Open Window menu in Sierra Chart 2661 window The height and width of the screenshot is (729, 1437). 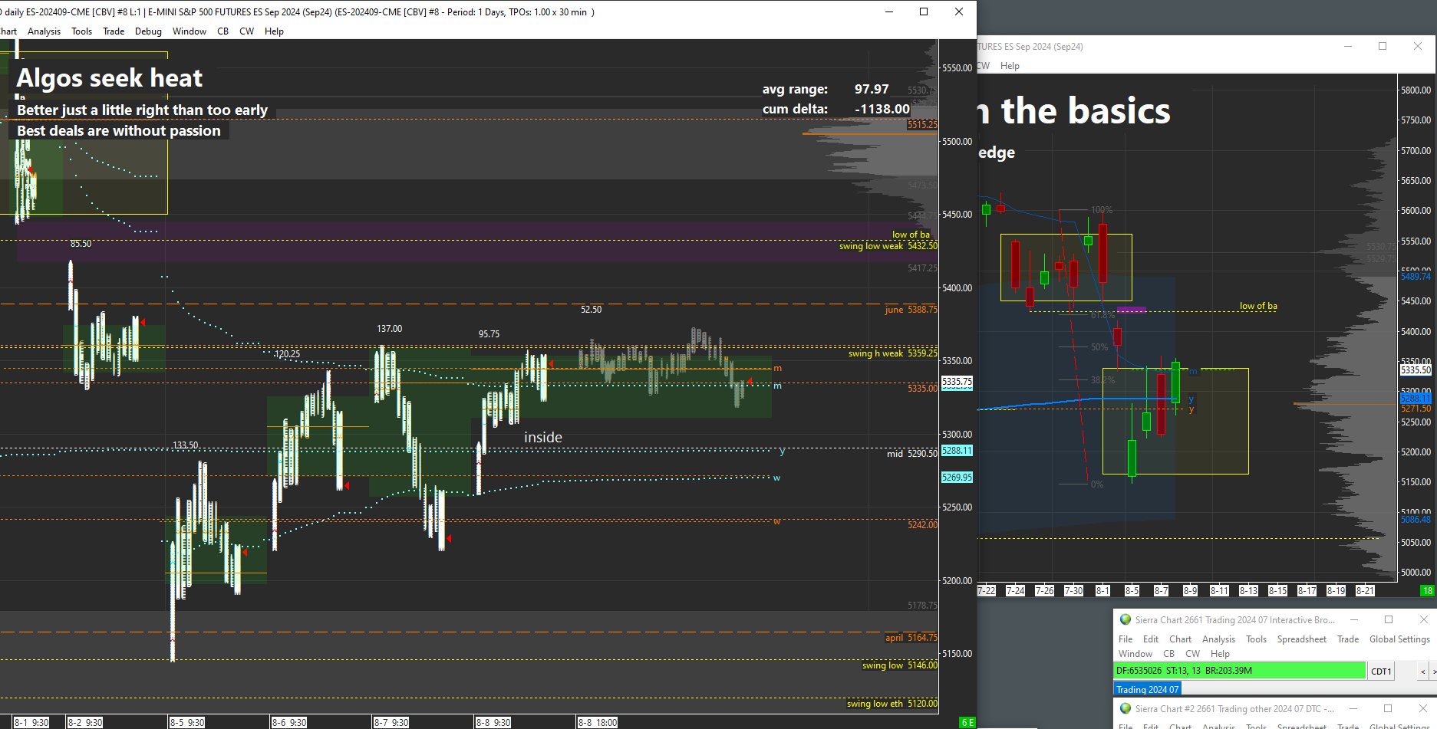(x=1135, y=654)
